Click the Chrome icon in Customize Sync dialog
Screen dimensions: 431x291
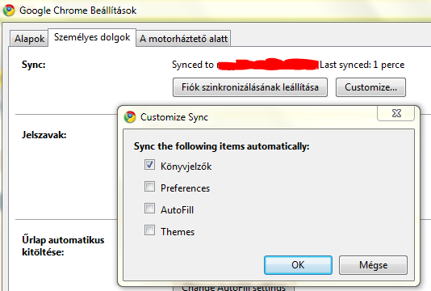click(130, 117)
